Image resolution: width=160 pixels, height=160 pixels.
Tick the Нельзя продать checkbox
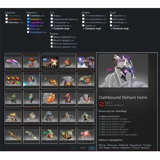click(x=52, y=47)
